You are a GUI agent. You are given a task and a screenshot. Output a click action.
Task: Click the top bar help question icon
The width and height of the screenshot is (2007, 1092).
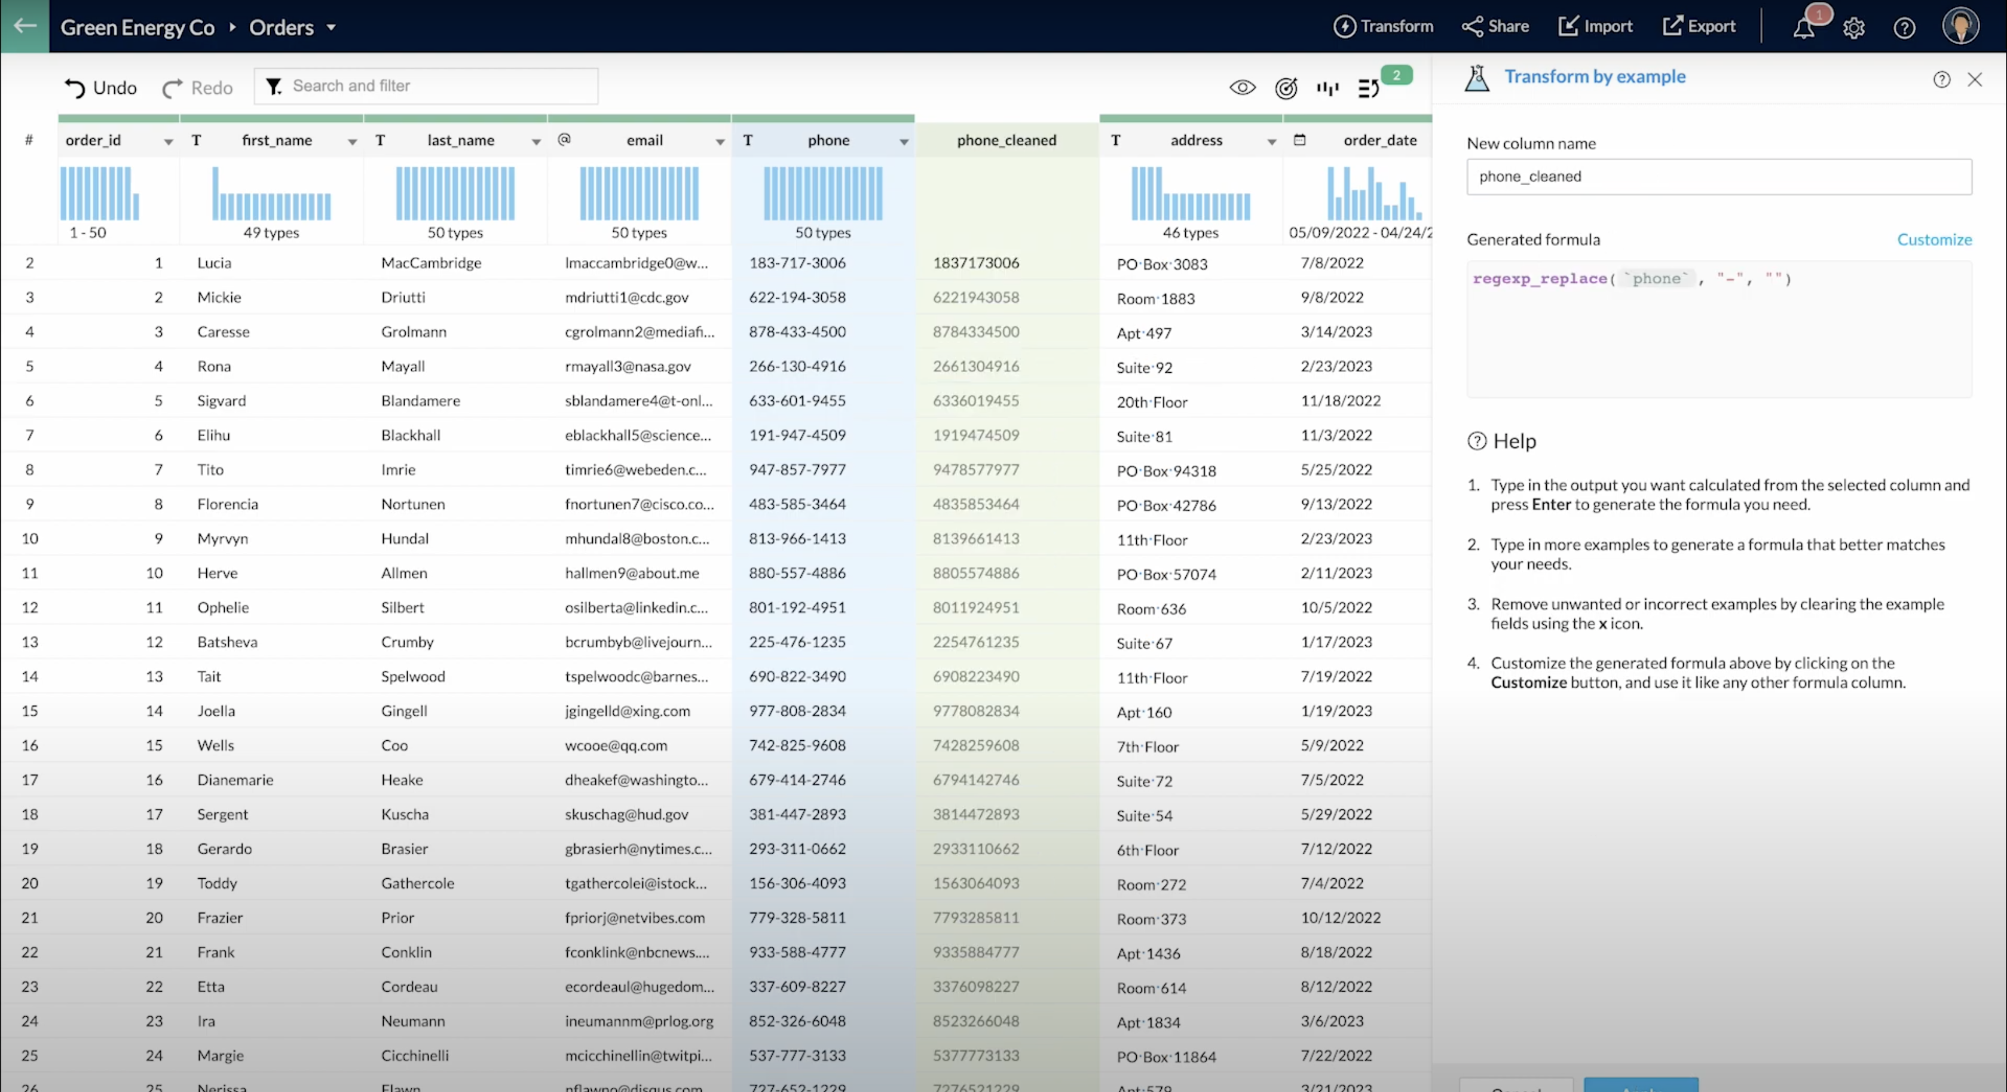tap(1904, 28)
